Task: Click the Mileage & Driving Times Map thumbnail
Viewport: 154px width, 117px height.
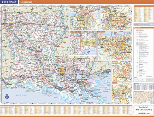Action: (x=143, y=97)
